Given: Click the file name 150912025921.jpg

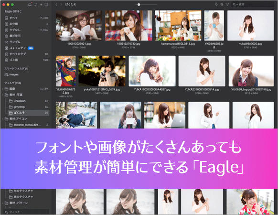Looking at the screenshot, I should tap(79, 44).
